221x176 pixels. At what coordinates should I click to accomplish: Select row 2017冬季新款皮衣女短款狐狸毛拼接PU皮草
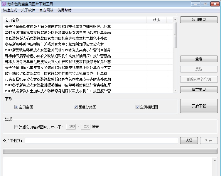(88, 85)
